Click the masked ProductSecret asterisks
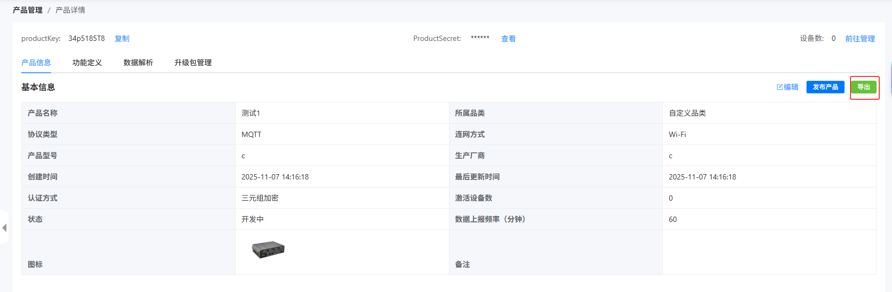 pyautogui.click(x=480, y=38)
